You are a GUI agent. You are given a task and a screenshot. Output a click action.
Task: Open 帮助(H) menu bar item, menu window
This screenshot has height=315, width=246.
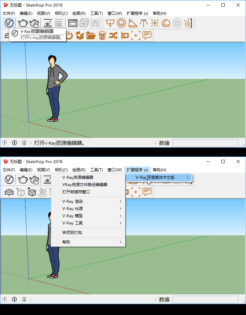159,170
